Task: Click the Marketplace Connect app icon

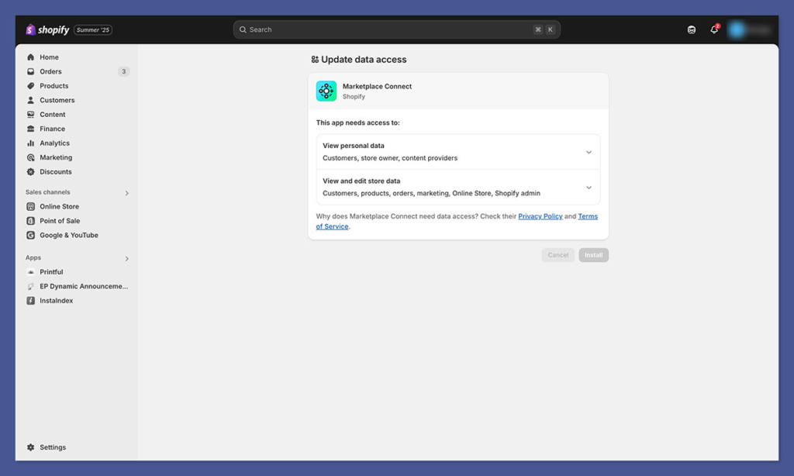Action: coord(325,91)
